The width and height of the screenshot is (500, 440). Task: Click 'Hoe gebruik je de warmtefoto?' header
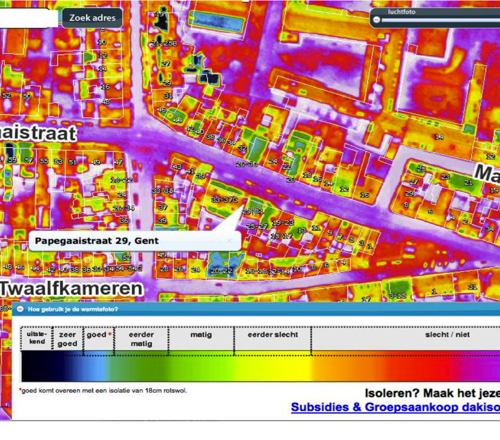(73, 309)
